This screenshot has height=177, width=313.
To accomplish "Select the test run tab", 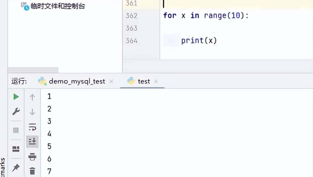I will point(143,81).
